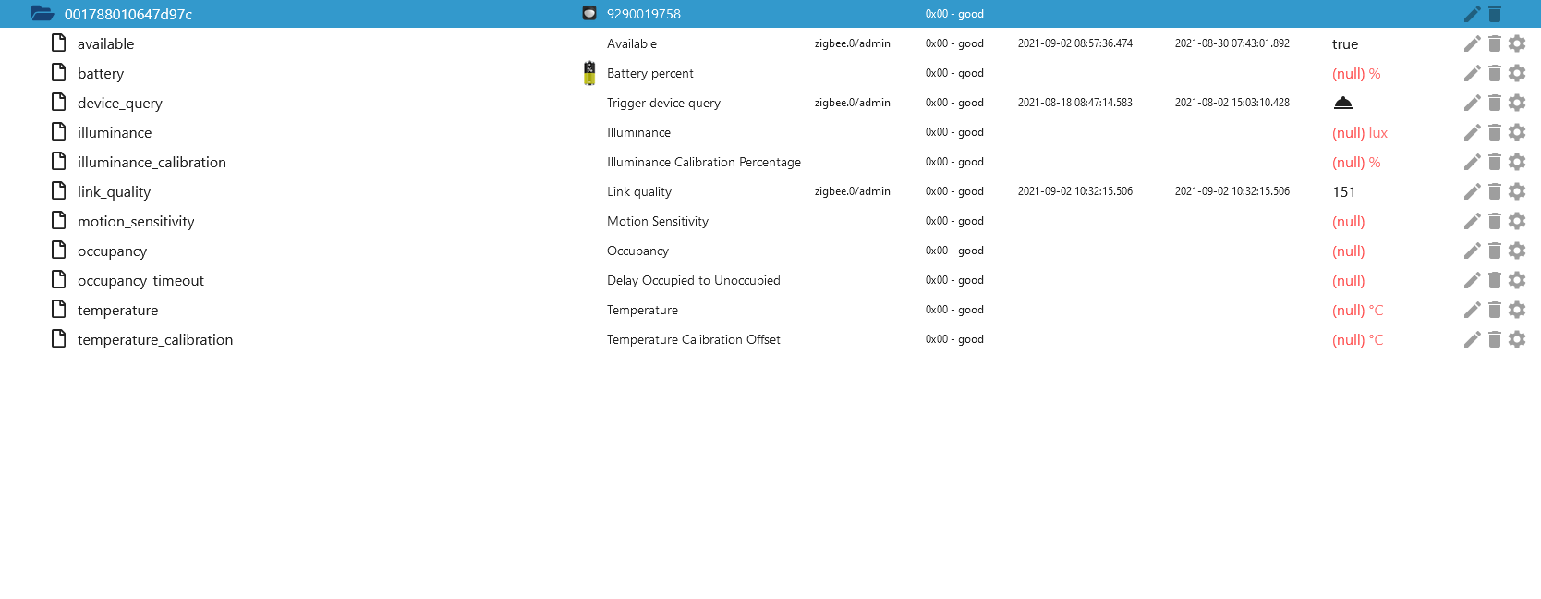Open settings for temperature_calibration state

click(1517, 339)
